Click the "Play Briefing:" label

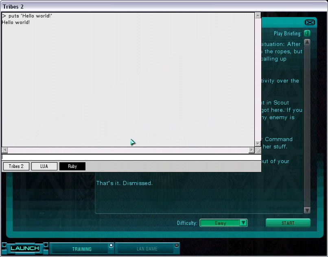pos(288,33)
